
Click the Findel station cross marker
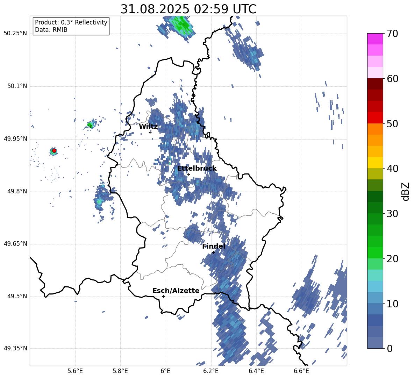coord(213,252)
